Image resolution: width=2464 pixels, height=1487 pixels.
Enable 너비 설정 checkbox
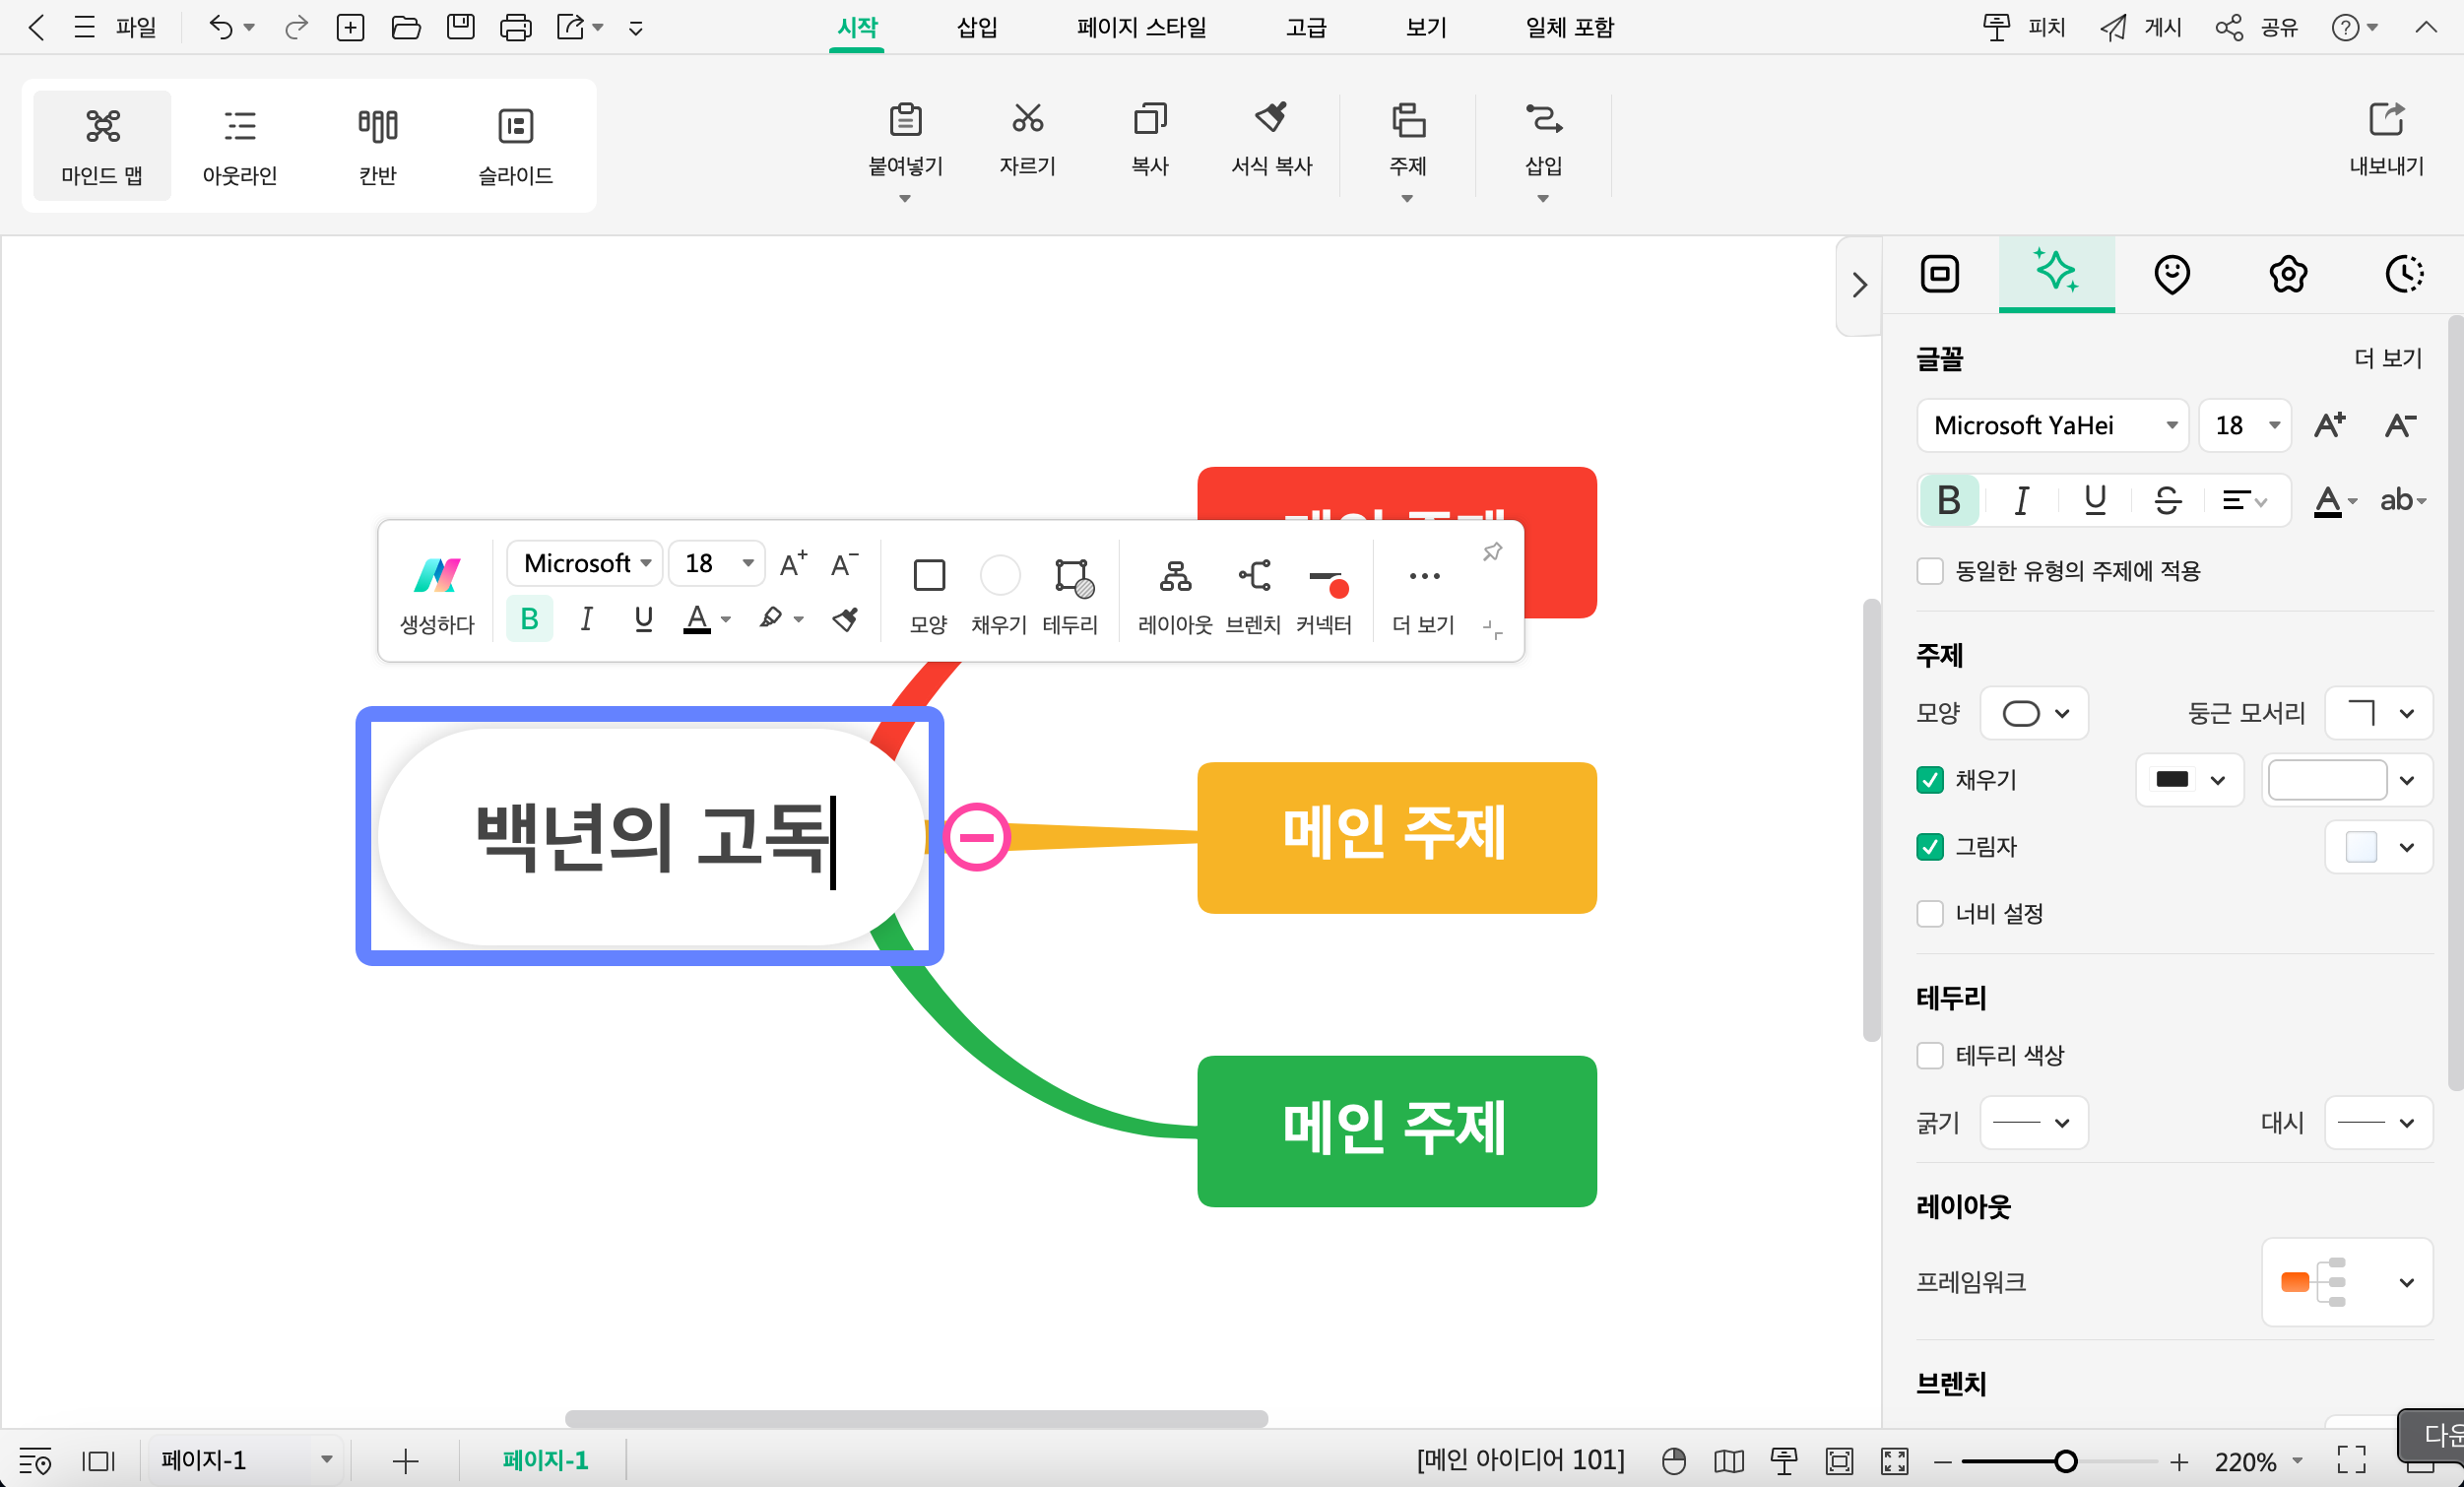click(x=1930, y=912)
